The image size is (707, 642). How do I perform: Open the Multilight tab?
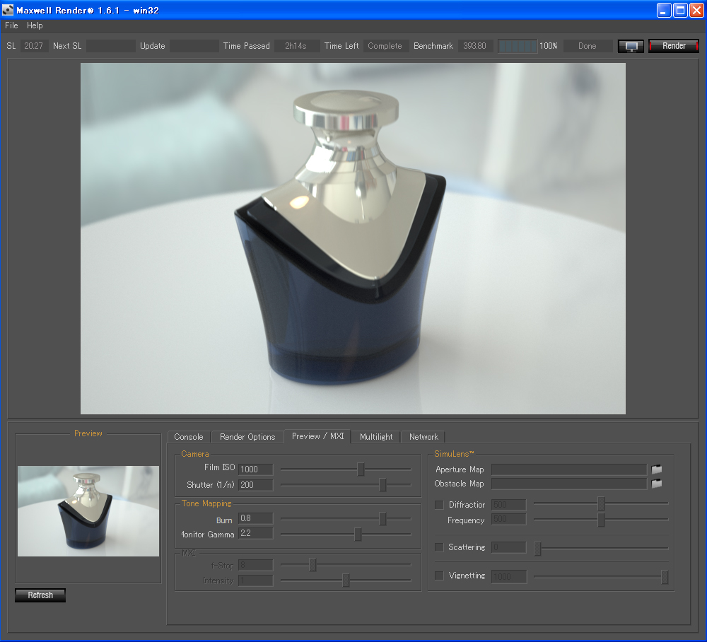[376, 437]
